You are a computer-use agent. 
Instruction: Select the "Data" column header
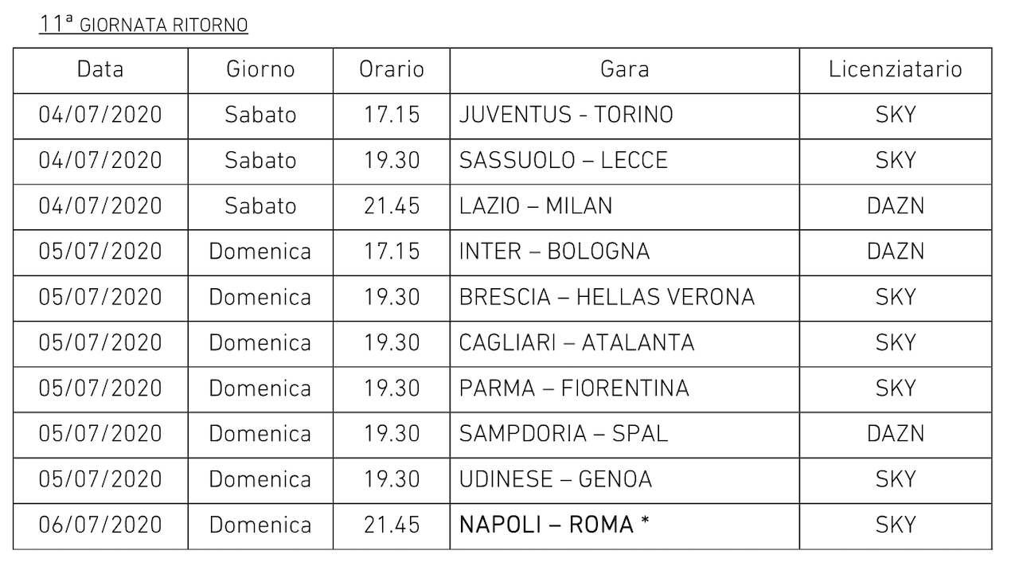click(100, 69)
